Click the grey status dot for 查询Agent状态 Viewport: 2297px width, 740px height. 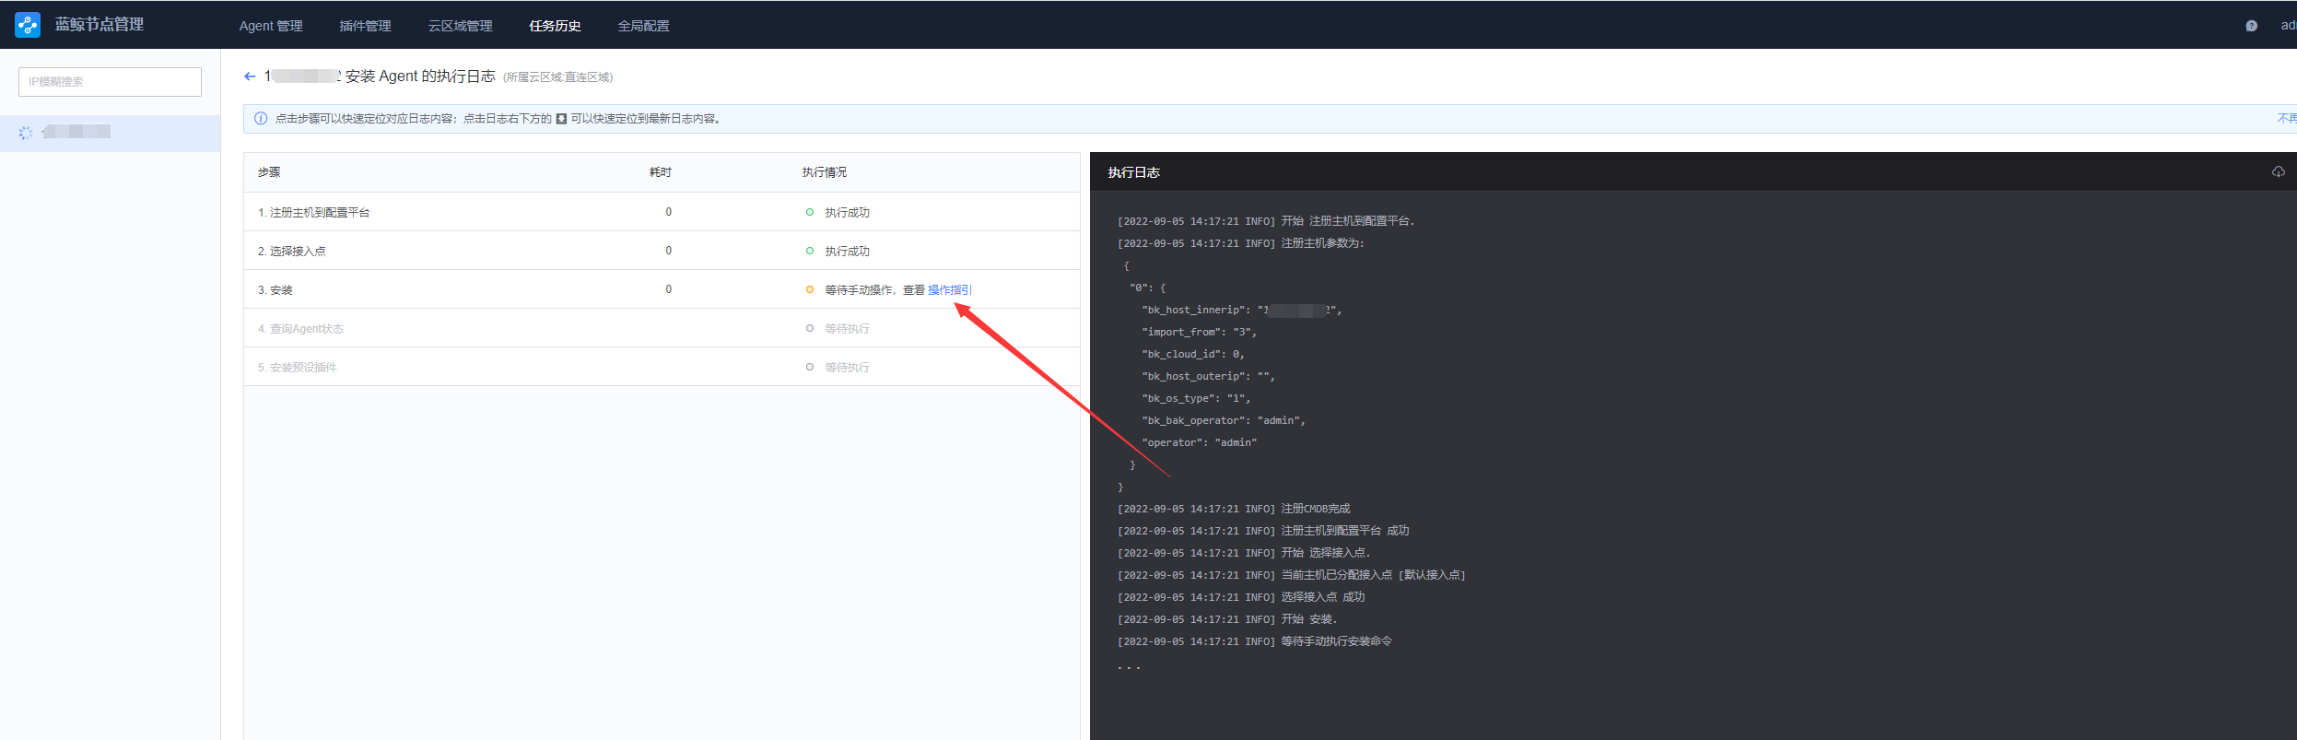(810, 328)
